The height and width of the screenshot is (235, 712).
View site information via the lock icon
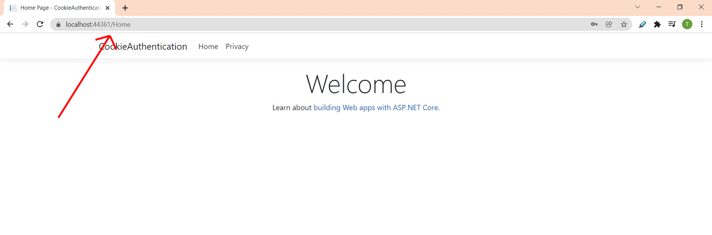point(59,25)
